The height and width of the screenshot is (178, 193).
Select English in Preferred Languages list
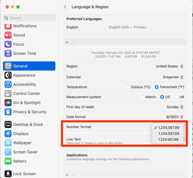[72, 28]
